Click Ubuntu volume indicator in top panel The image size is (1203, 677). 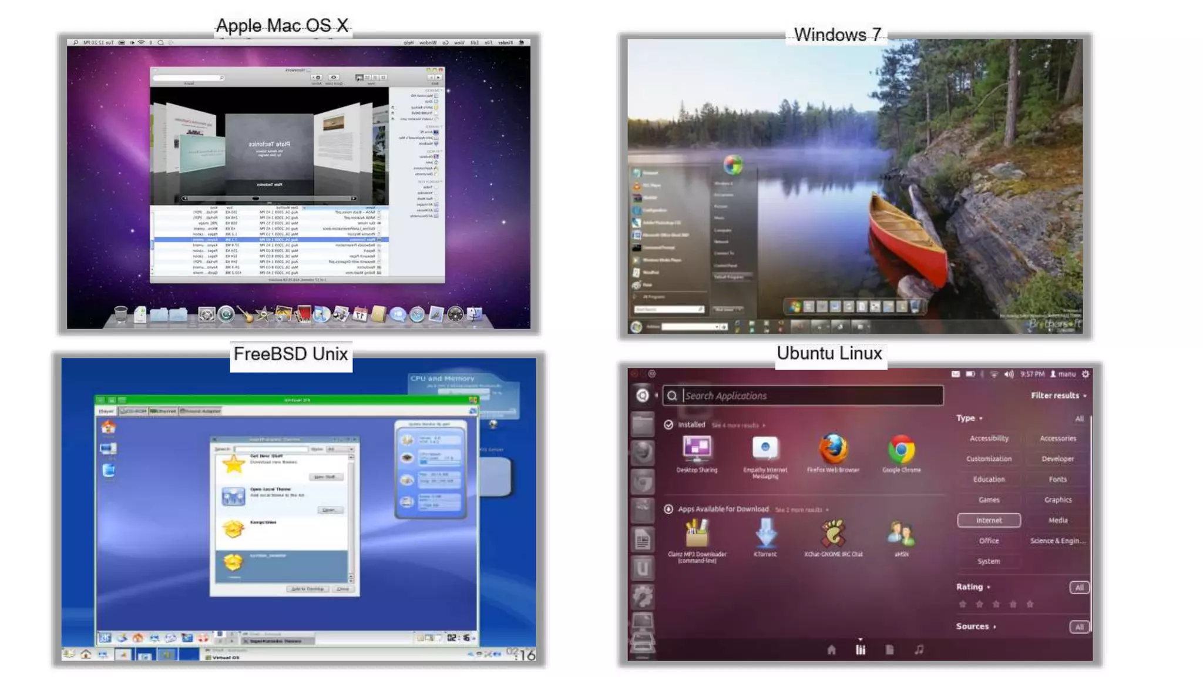coord(1009,374)
